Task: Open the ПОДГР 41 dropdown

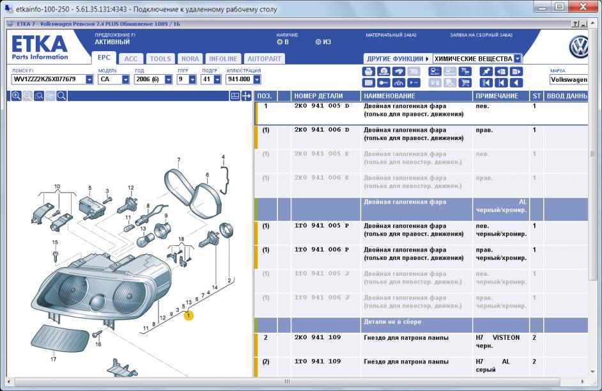Action: click(x=217, y=79)
